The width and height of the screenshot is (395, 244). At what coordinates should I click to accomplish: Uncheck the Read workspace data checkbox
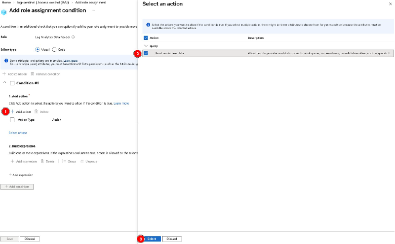click(x=146, y=53)
